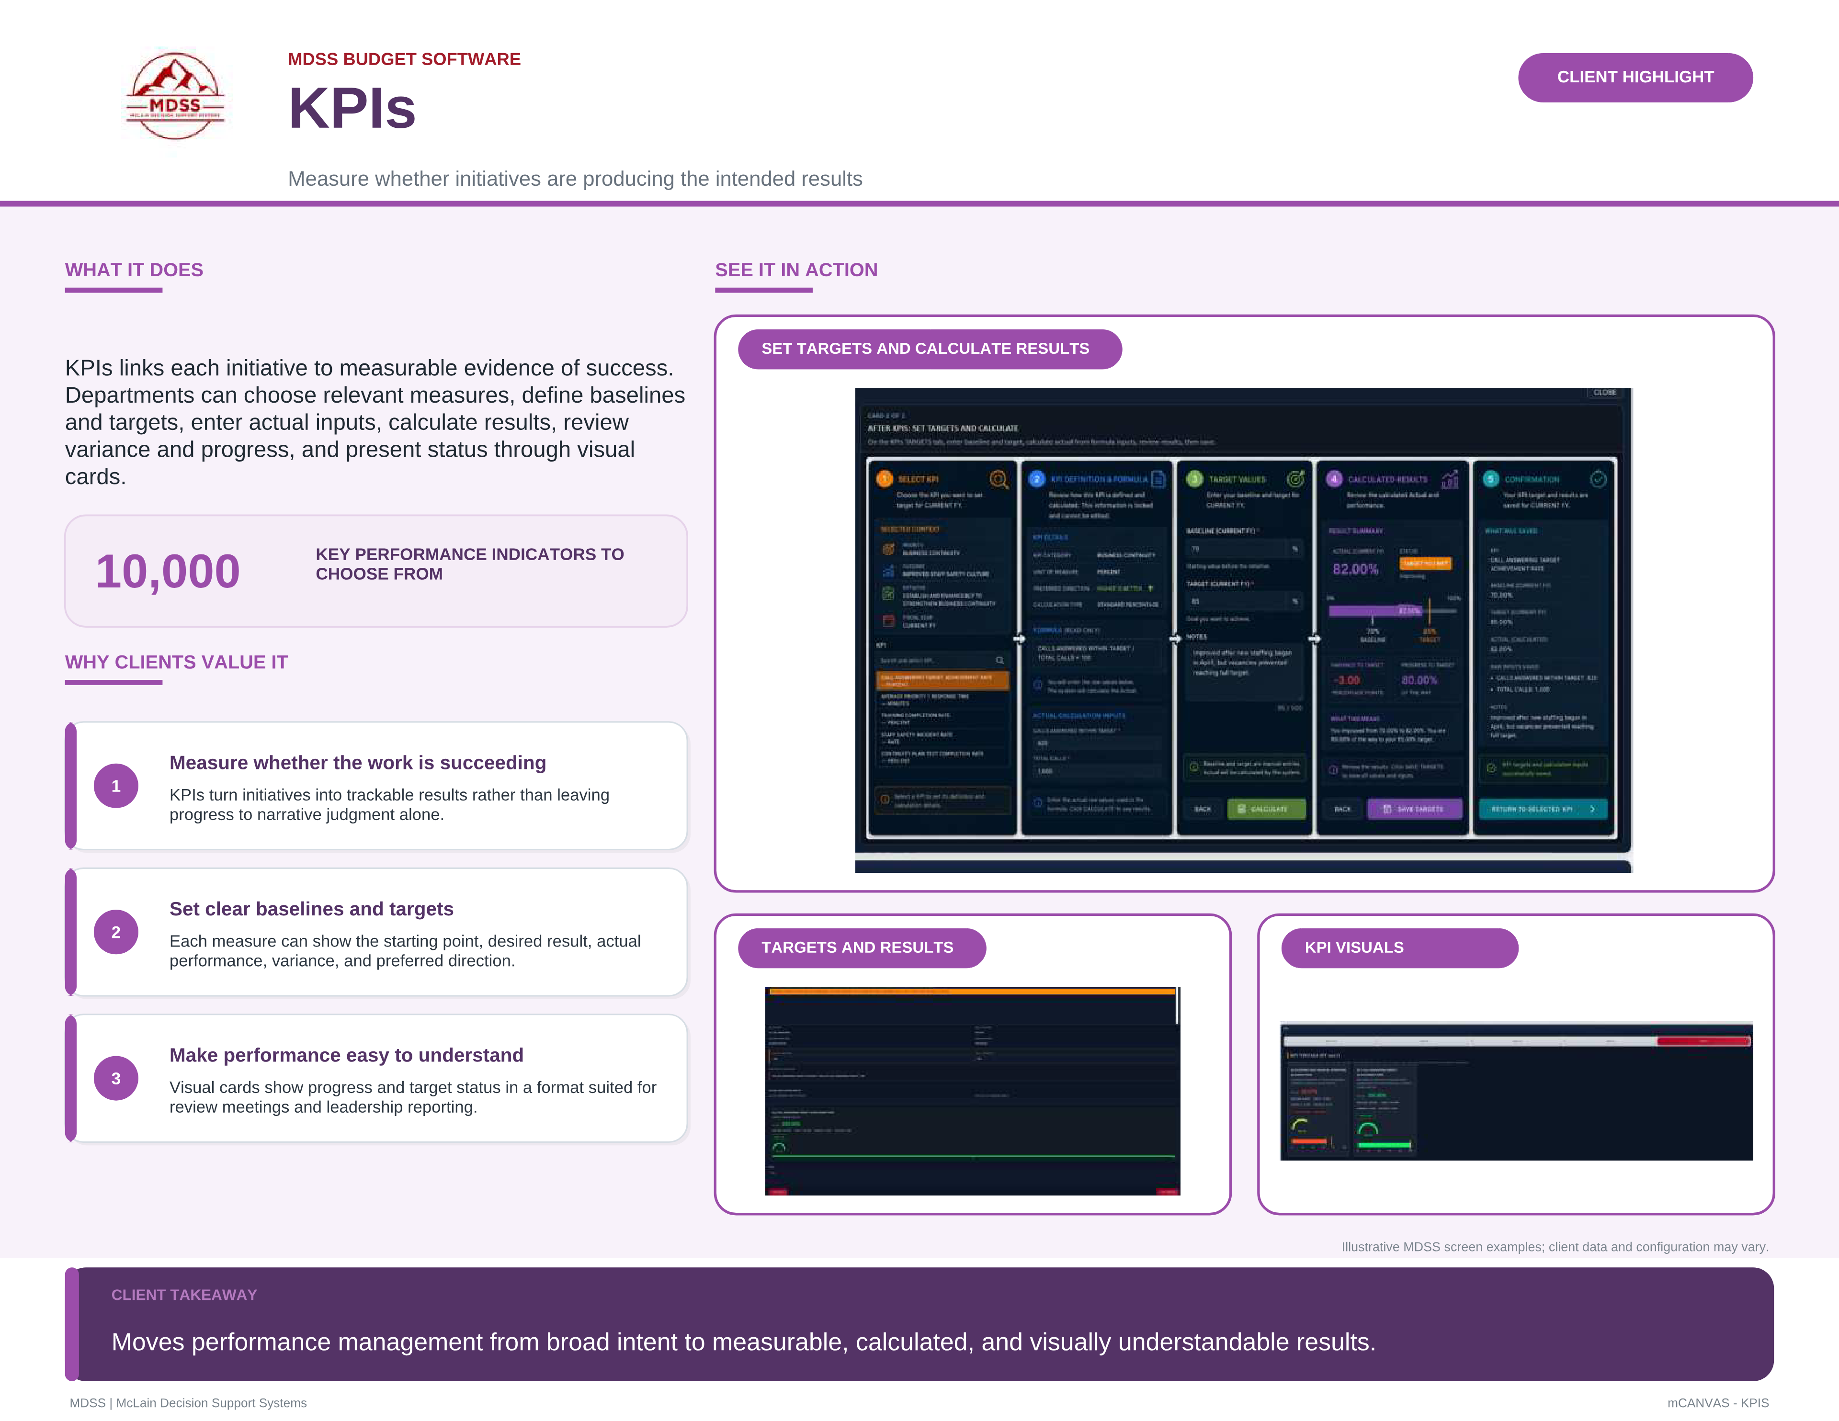This screenshot has width=1839, height=1421.
Task: Click the MDSS mountain logo
Action: click(175, 96)
